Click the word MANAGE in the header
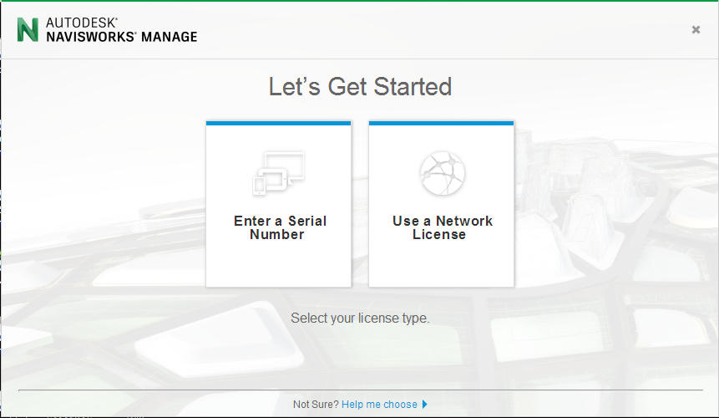This screenshot has height=418, width=719. point(169,37)
